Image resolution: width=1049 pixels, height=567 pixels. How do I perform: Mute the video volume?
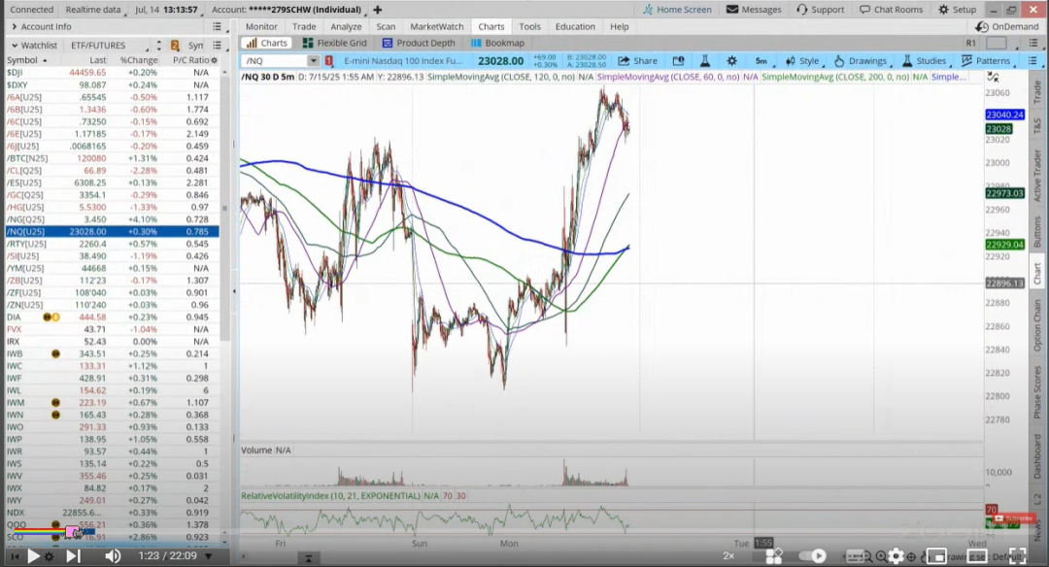pyautogui.click(x=113, y=555)
